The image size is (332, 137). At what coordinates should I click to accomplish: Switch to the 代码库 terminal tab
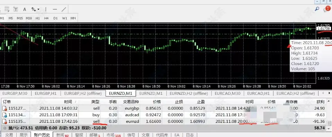click(x=161, y=135)
